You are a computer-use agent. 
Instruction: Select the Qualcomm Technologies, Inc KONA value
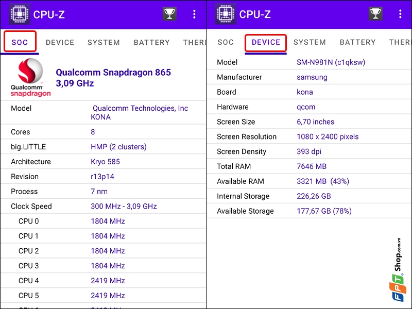139,112
